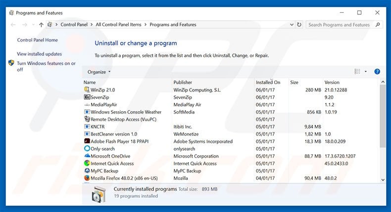Select the Only-search program name

pos(102,149)
